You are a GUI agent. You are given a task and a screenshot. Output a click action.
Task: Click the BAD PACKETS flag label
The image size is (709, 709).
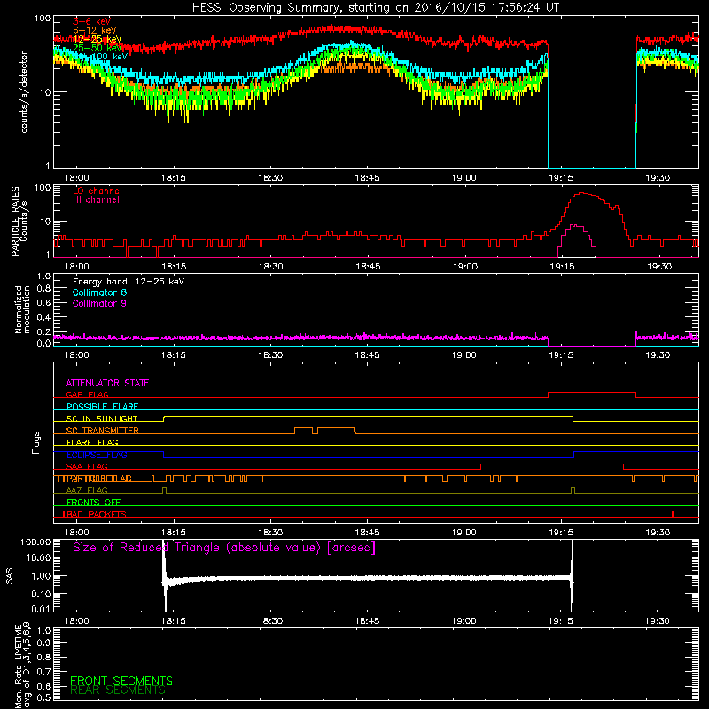click(95, 514)
